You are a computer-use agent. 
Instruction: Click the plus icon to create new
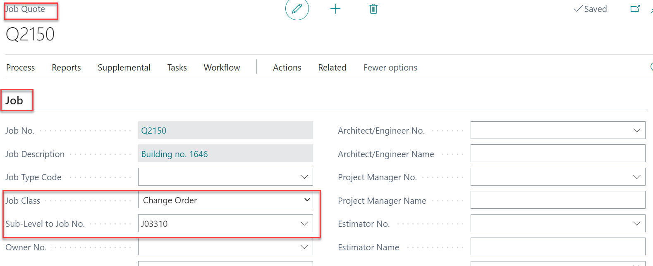(335, 9)
